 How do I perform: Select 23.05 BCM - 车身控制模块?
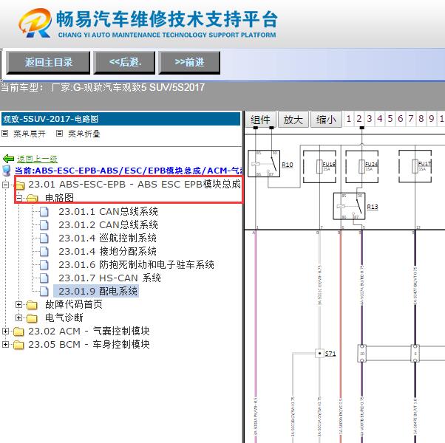tap(89, 344)
